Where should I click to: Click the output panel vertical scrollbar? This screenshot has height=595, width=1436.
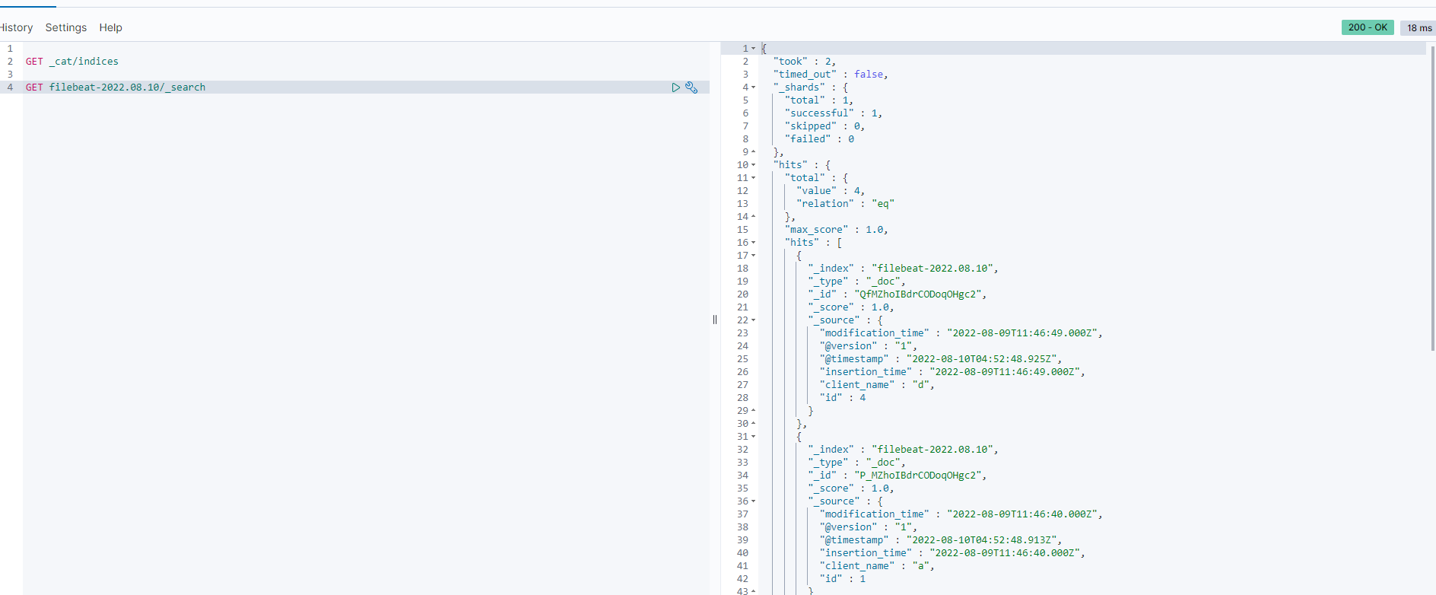click(x=1433, y=198)
